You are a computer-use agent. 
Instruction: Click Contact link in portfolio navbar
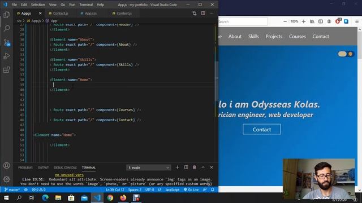tap(321, 36)
